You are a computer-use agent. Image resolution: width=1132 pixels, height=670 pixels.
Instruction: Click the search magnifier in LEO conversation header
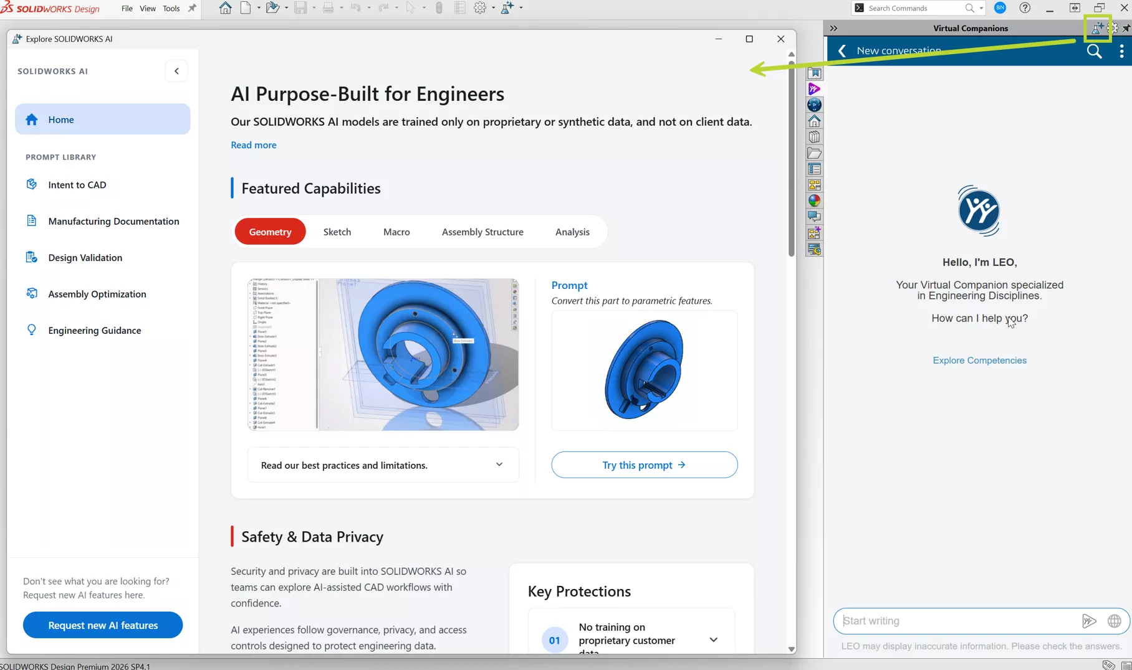tap(1095, 52)
